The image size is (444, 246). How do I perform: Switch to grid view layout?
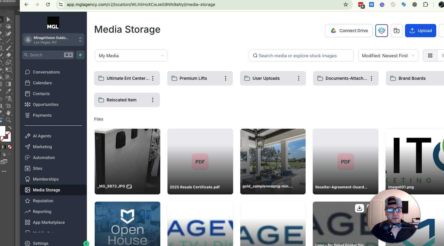[x=430, y=55]
